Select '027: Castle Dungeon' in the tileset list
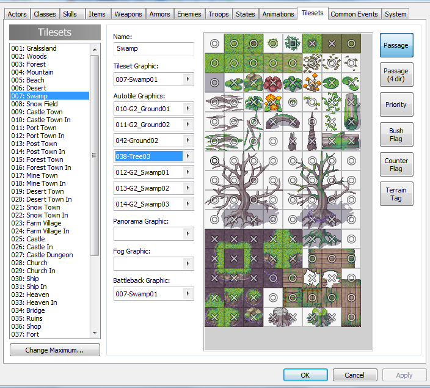 click(49, 255)
